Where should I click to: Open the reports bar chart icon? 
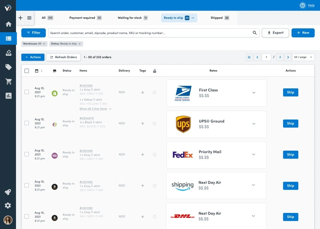pos(8,96)
